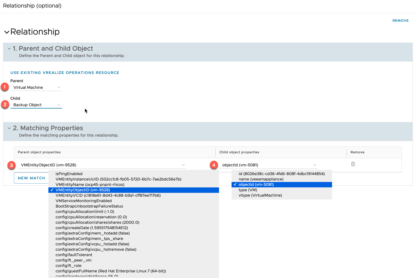Collapse the Parent and Child Object section
Viewport: 415px width, 278px height.
[9, 49]
